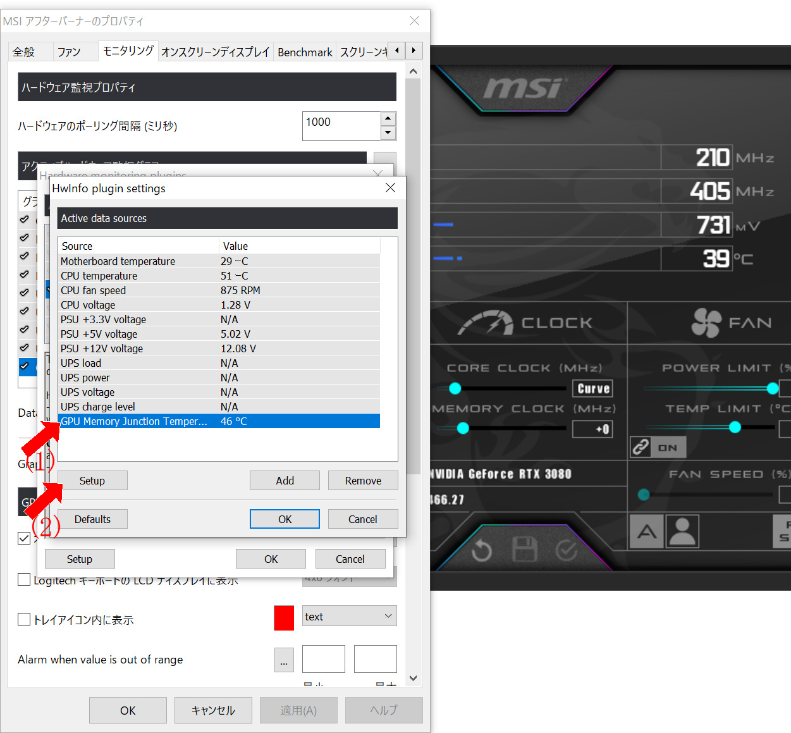This screenshot has width=791, height=733.
Task: Click the apply checkmark icon in Afterburner
Action: pyautogui.click(x=567, y=550)
